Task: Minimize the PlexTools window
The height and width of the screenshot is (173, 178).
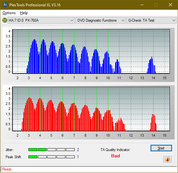Action: click(x=142, y=5)
